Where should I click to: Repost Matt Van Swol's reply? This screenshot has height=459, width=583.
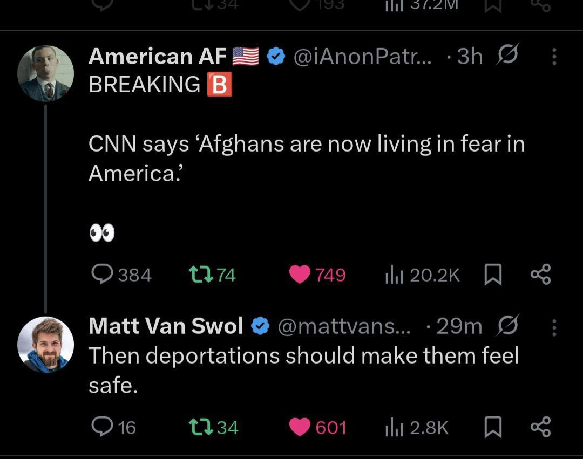199,428
